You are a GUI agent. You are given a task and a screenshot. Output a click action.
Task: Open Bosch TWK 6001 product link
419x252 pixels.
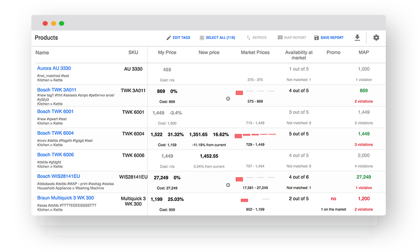(55, 111)
